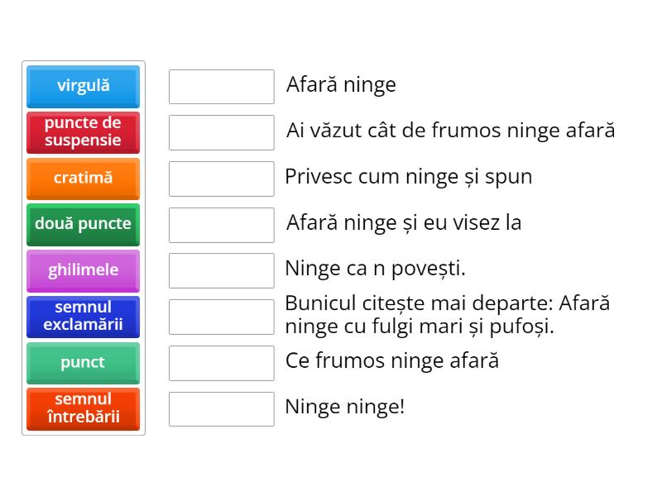
Task: Click the "Bunicul citește mai departe" sentence text
Action: tap(447, 316)
